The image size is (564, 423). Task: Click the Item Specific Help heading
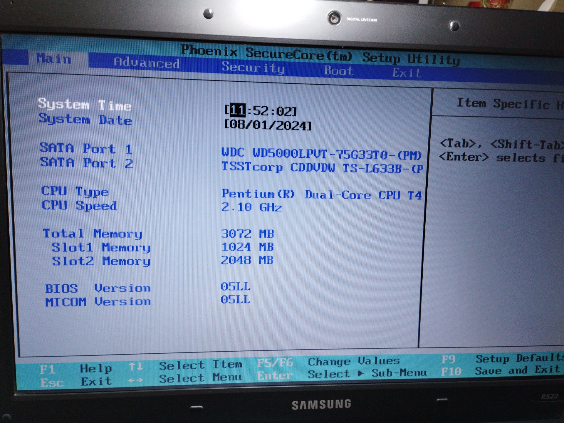(510, 104)
